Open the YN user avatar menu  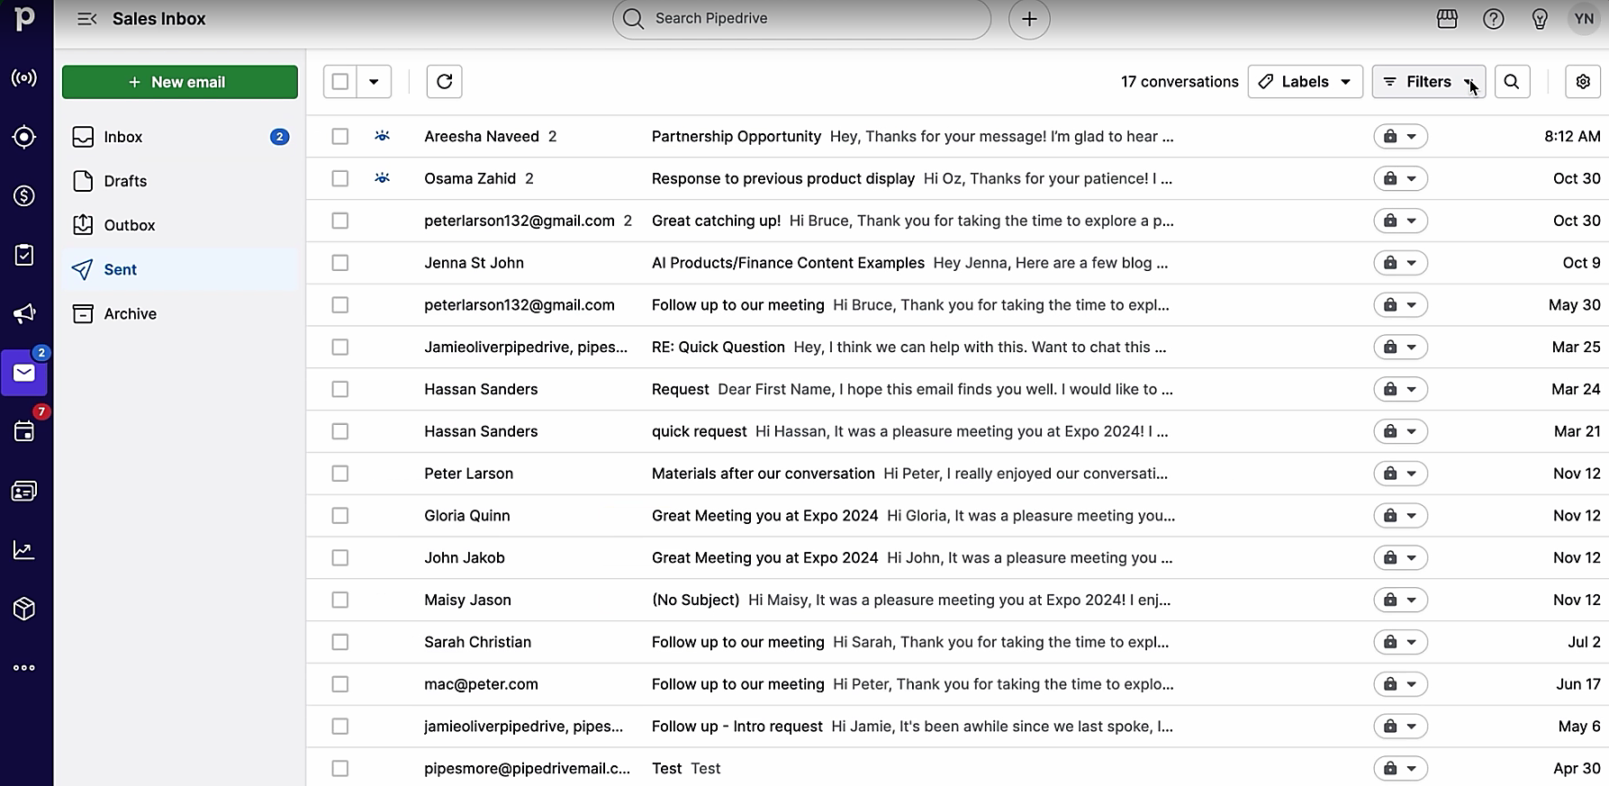pyautogui.click(x=1584, y=19)
